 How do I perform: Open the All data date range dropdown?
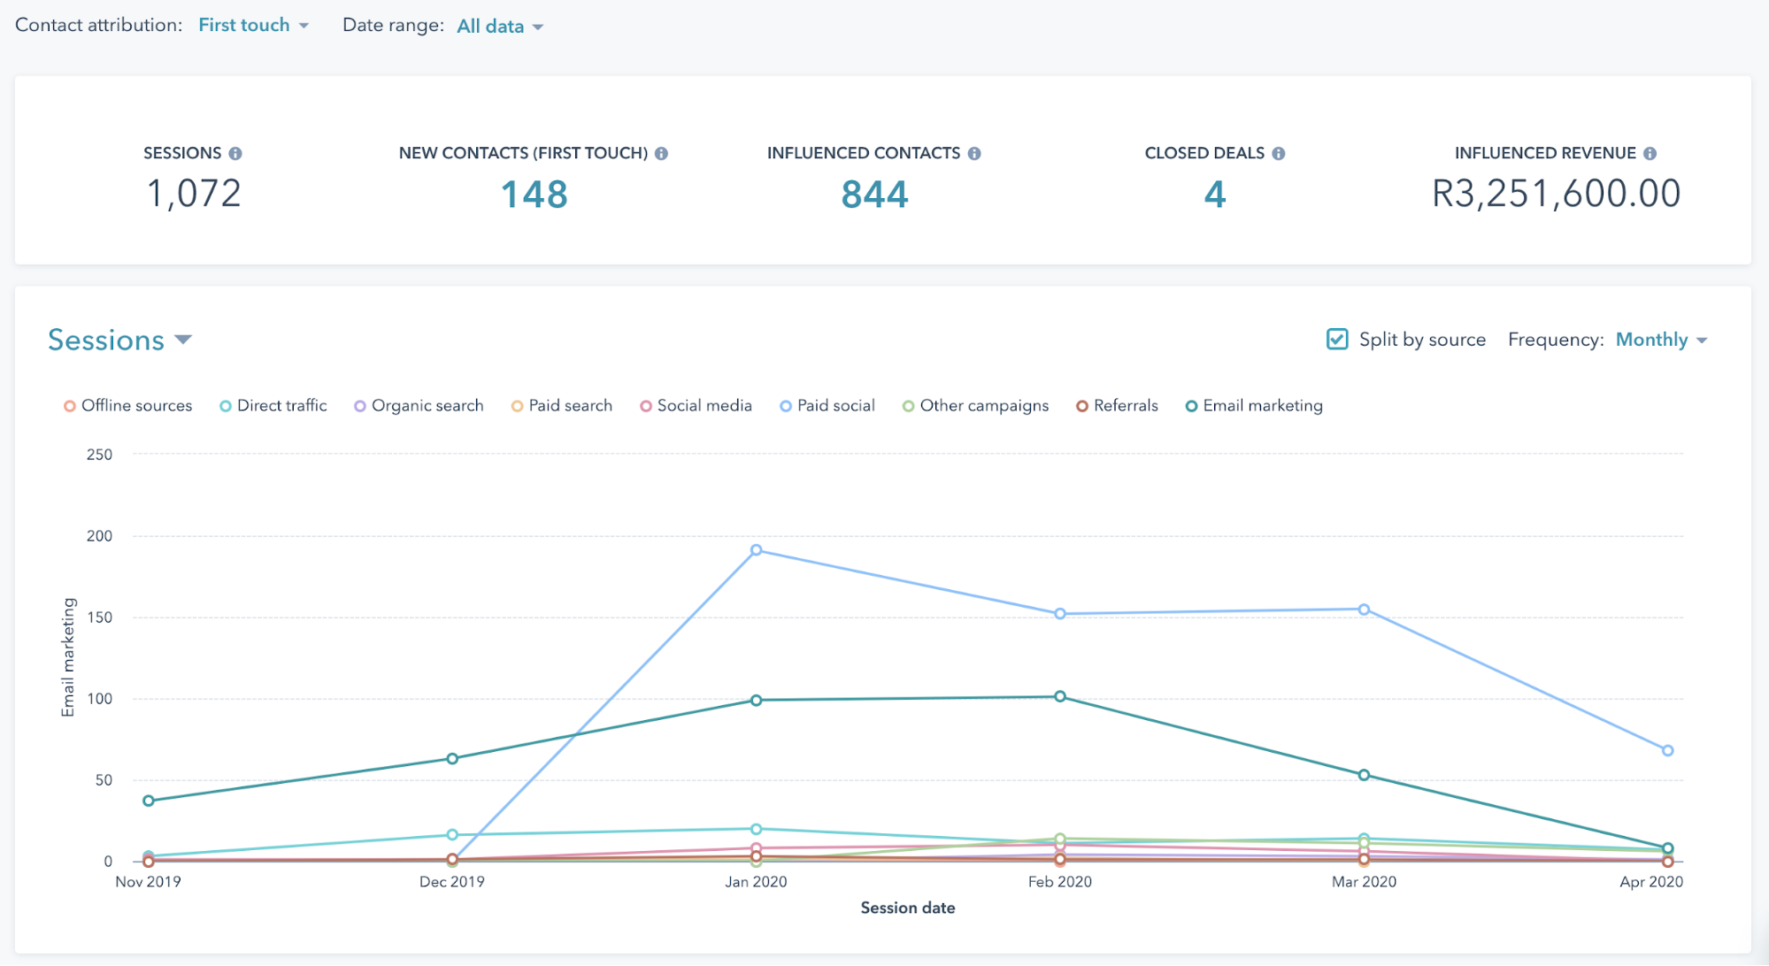click(x=500, y=27)
